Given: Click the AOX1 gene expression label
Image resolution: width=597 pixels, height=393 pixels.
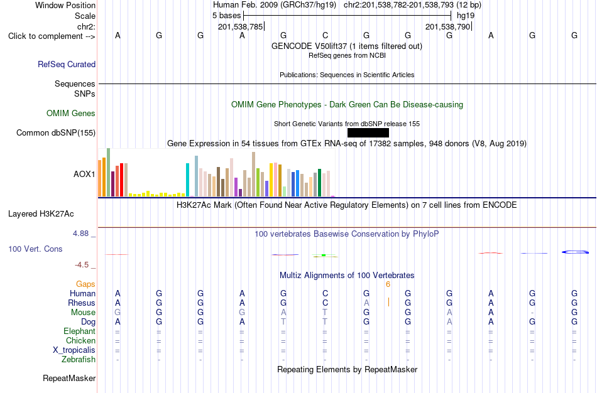Looking at the screenshot, I should (x=84, y=175).
